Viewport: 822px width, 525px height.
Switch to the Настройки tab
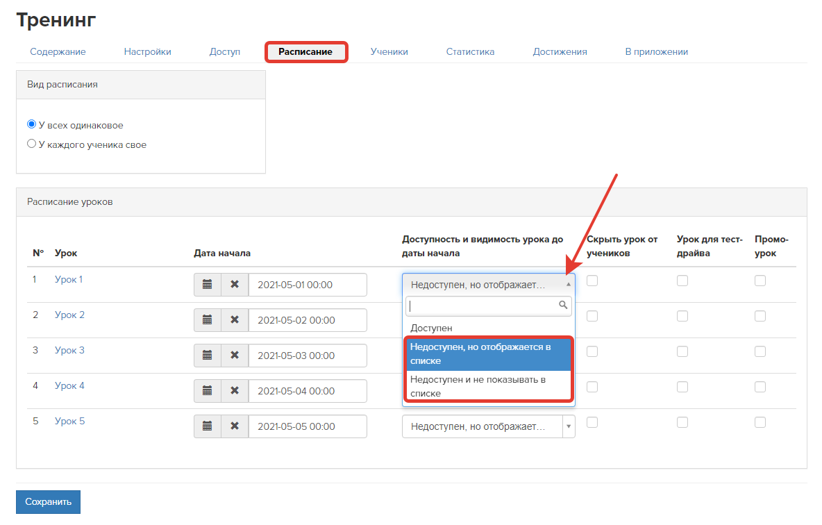pos(147,51)
